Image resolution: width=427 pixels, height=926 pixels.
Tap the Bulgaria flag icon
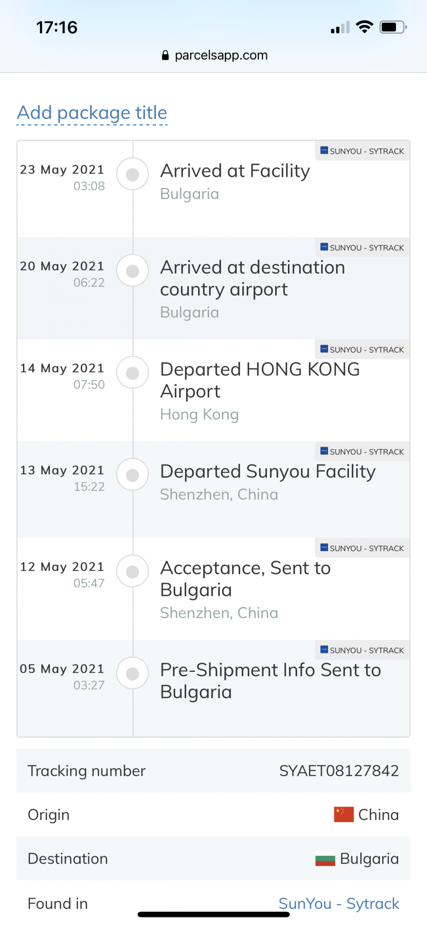pyautogui.click(x=325, y=859)
